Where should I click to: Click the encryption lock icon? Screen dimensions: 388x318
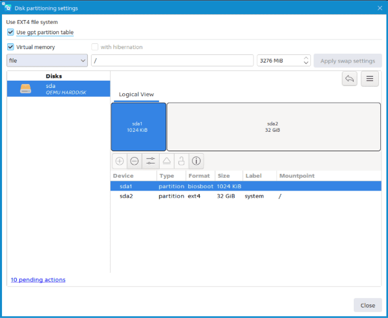click(182, 161)
